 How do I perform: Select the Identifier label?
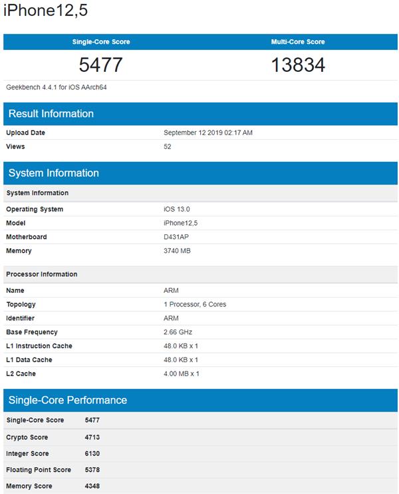(20, 318)
